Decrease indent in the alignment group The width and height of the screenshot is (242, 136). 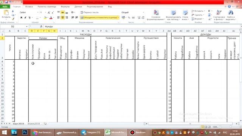72,18
